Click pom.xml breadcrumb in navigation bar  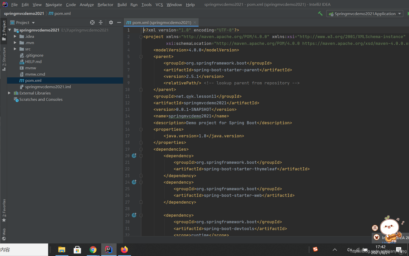tap(60, 13)
